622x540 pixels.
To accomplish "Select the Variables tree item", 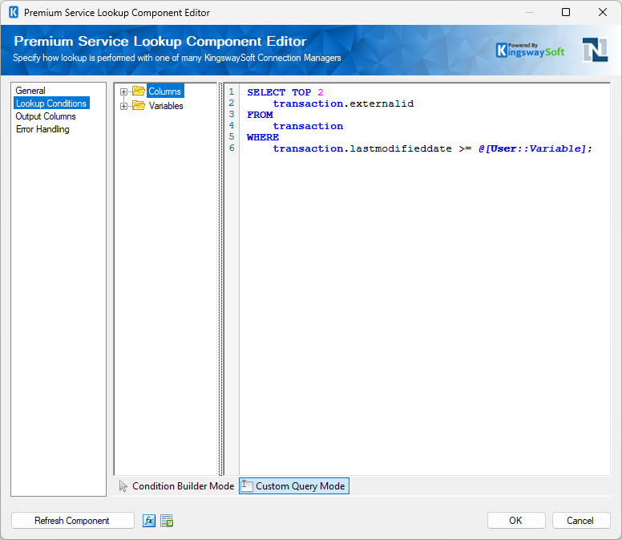I will 166,106.
